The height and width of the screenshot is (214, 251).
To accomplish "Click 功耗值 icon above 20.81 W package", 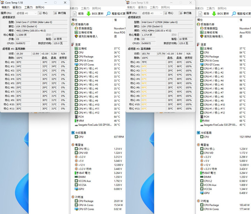I will click(73, 197).
